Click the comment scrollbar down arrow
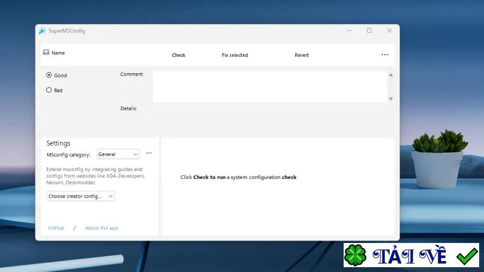The image size is (484, 272). (391, 99)
